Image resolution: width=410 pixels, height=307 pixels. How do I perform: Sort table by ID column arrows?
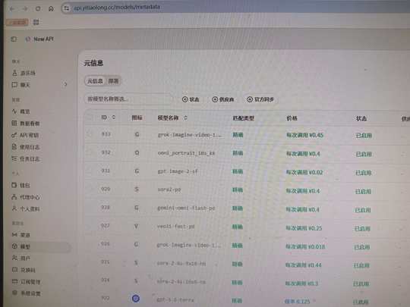click(x=113, y=117)
